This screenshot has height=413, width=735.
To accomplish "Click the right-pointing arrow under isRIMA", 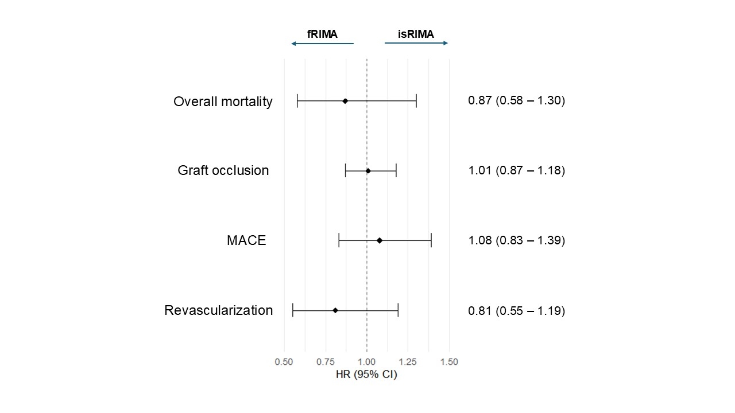I will pyautogui.click(x=416, y=43).
